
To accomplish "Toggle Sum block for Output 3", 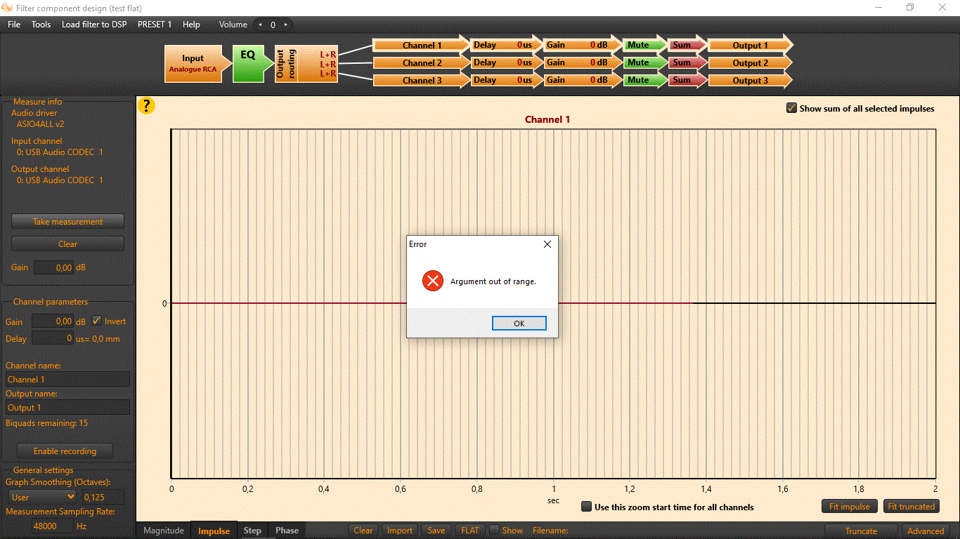I will click(686, 80).
